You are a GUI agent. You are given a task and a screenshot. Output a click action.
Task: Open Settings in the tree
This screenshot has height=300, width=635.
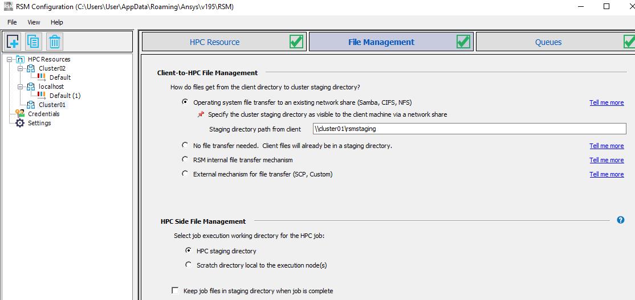tap(39, 123)
